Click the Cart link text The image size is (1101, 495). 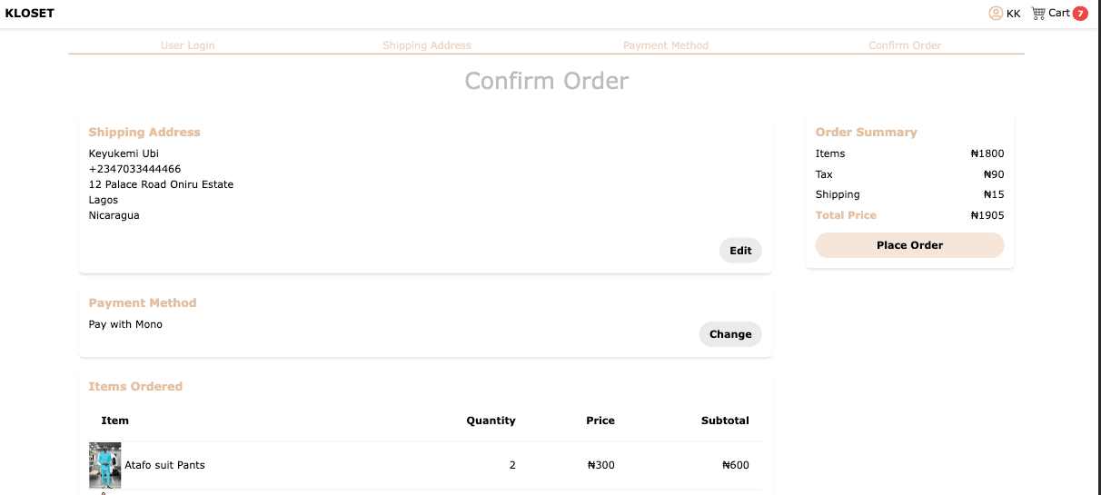(1059, 14)
